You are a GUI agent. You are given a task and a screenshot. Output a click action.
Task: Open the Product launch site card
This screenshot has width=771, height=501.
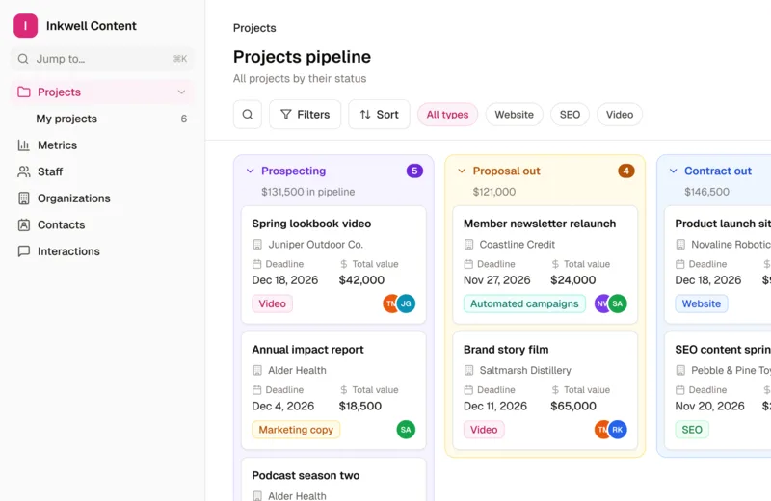(x=718, y=265)
